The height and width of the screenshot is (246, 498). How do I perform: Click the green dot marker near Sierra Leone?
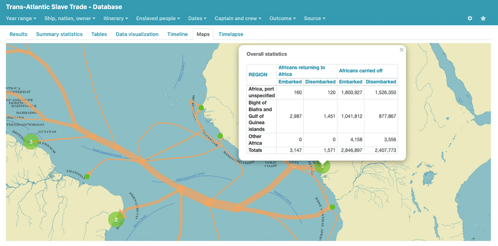point(220,136)
